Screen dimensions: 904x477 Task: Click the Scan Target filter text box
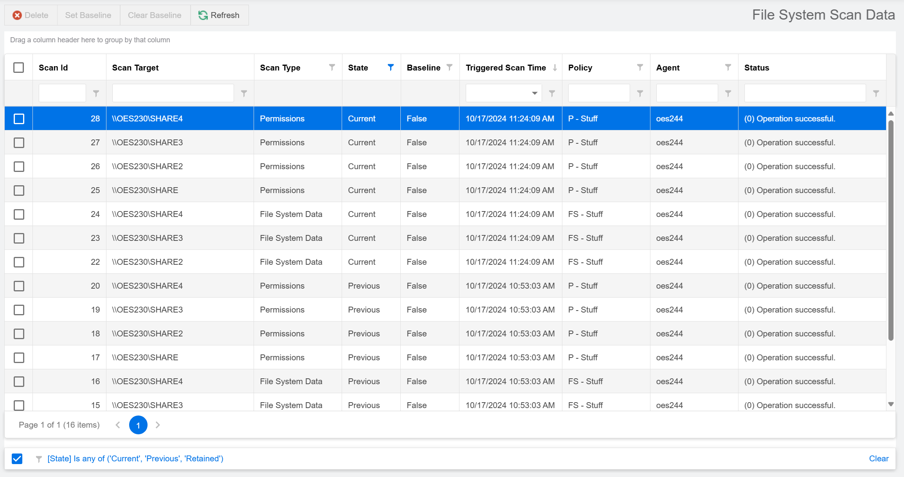click(x=173, y=93)
